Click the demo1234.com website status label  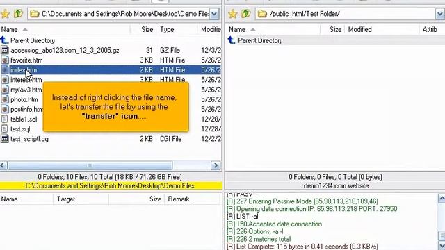336,186
